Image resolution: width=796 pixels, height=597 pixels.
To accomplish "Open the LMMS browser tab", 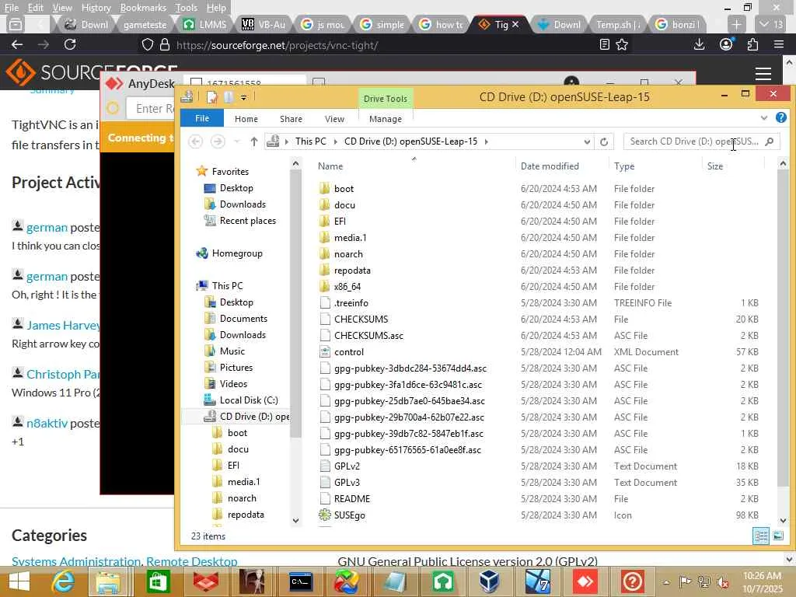I will pyautogui.click(x=205, y=24).
